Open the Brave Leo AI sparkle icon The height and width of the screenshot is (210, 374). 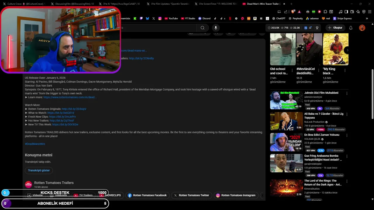(x=358, y=12)
